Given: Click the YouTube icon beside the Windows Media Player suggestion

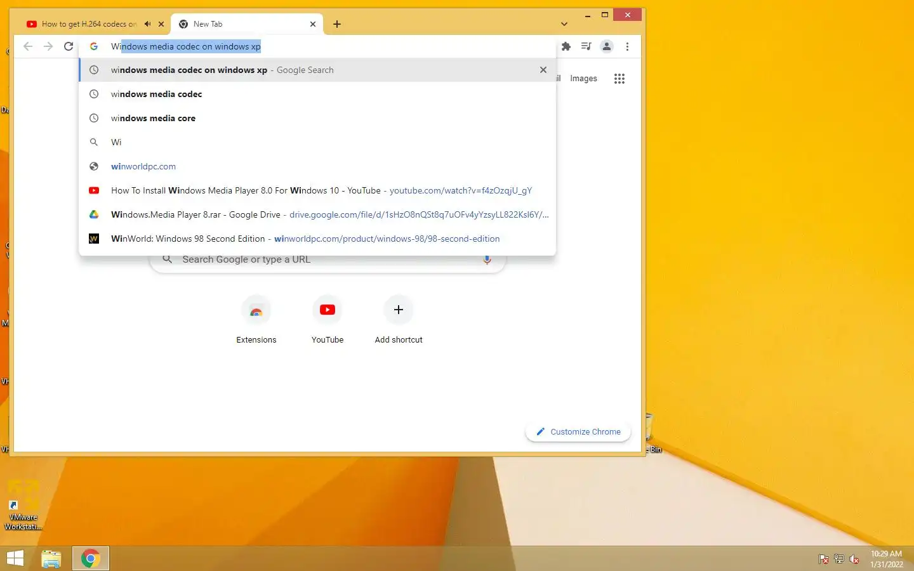Looking at the screenshot, I should pyautogui.click(x=94, y=190).
